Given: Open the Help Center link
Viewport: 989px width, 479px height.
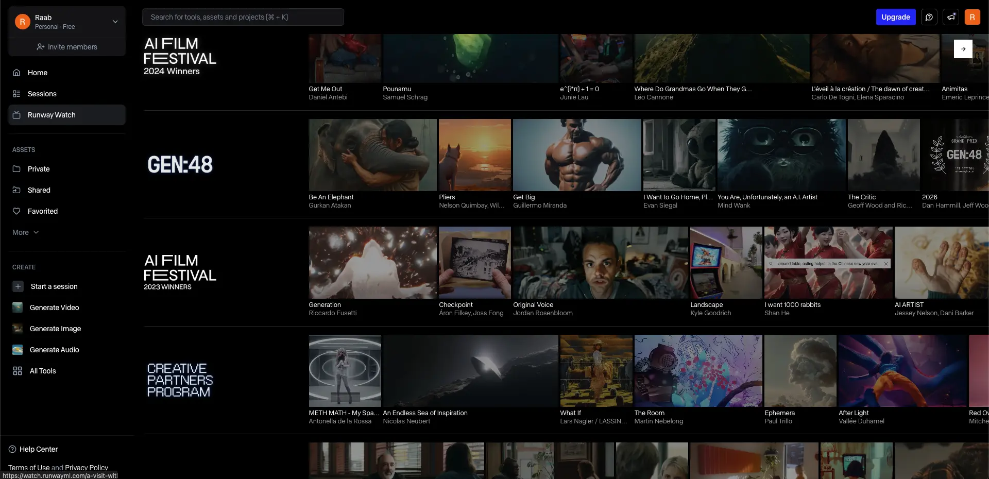Looking at the screenshot, I should (x=33, y=449).
